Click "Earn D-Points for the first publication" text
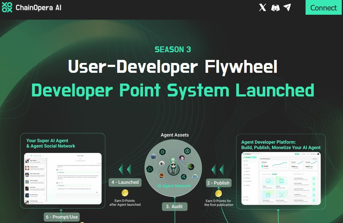Screen dimensions: 343x223 click(x=219, y=203)
